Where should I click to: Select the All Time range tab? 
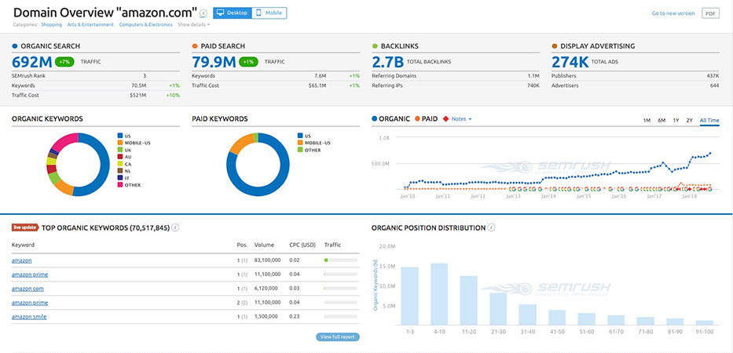tap(709, 121)
